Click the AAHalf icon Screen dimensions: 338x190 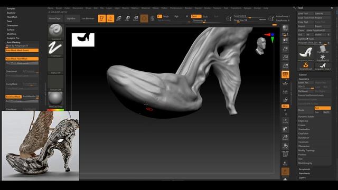285,65
